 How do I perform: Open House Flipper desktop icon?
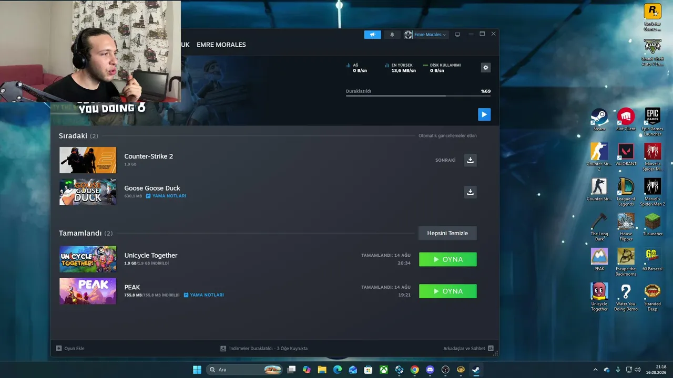(626, 227)
